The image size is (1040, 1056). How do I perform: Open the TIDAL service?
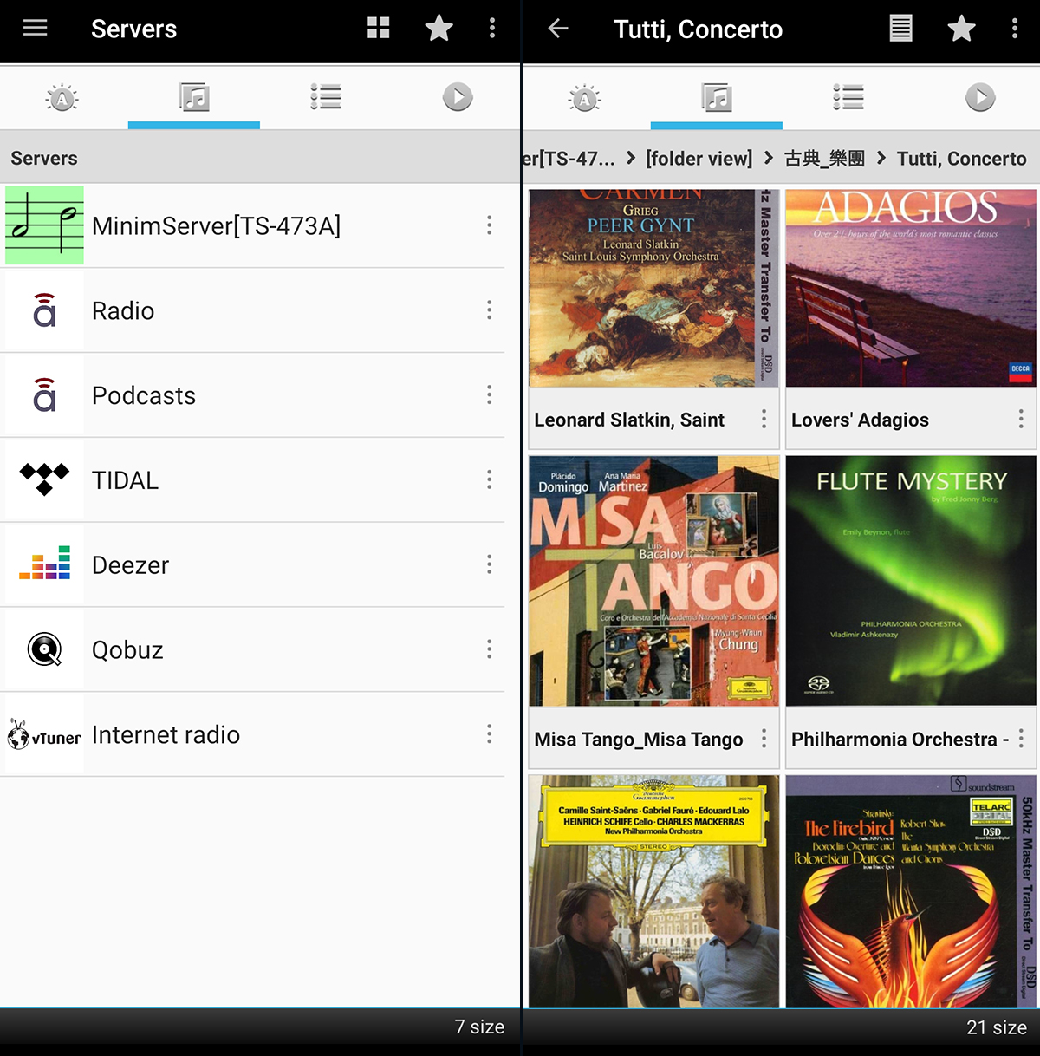tap(252, 480)
